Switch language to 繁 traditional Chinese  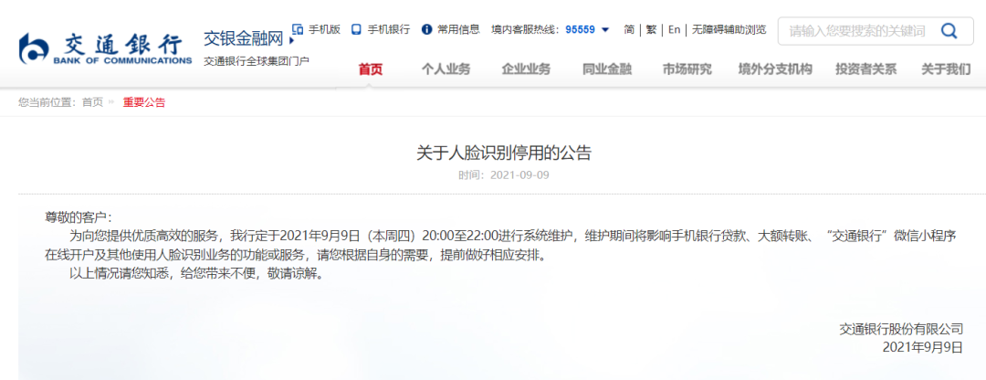(x=651, y=29)
